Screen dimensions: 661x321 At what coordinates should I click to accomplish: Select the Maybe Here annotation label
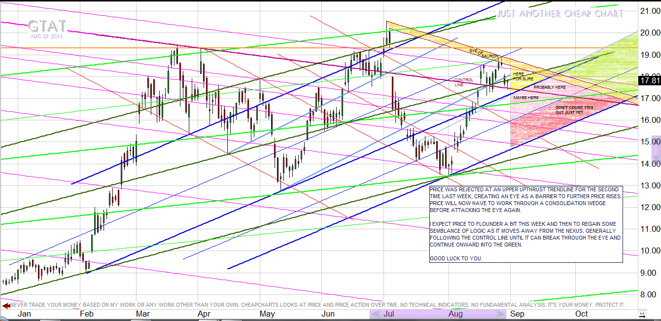[x=526, y=98]
